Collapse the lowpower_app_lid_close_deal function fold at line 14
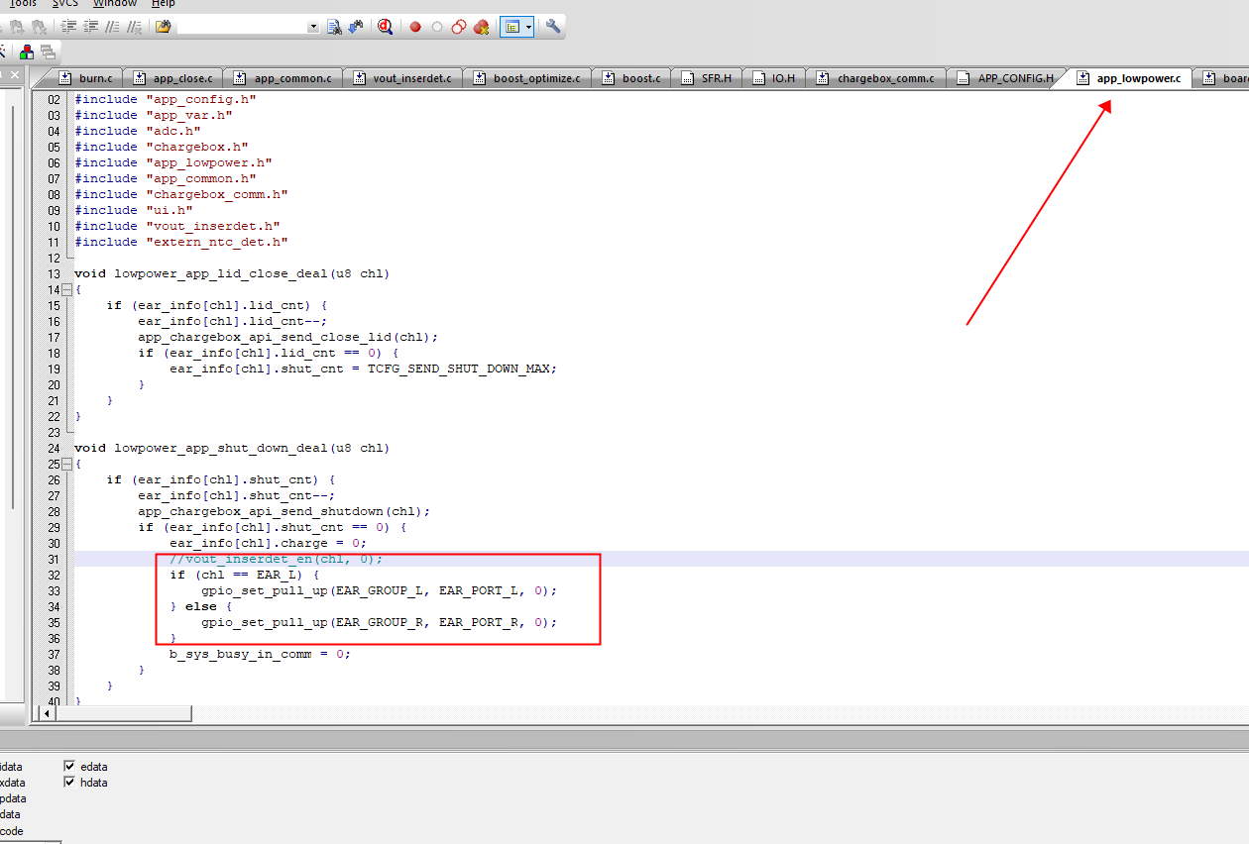 pos(66,289)
